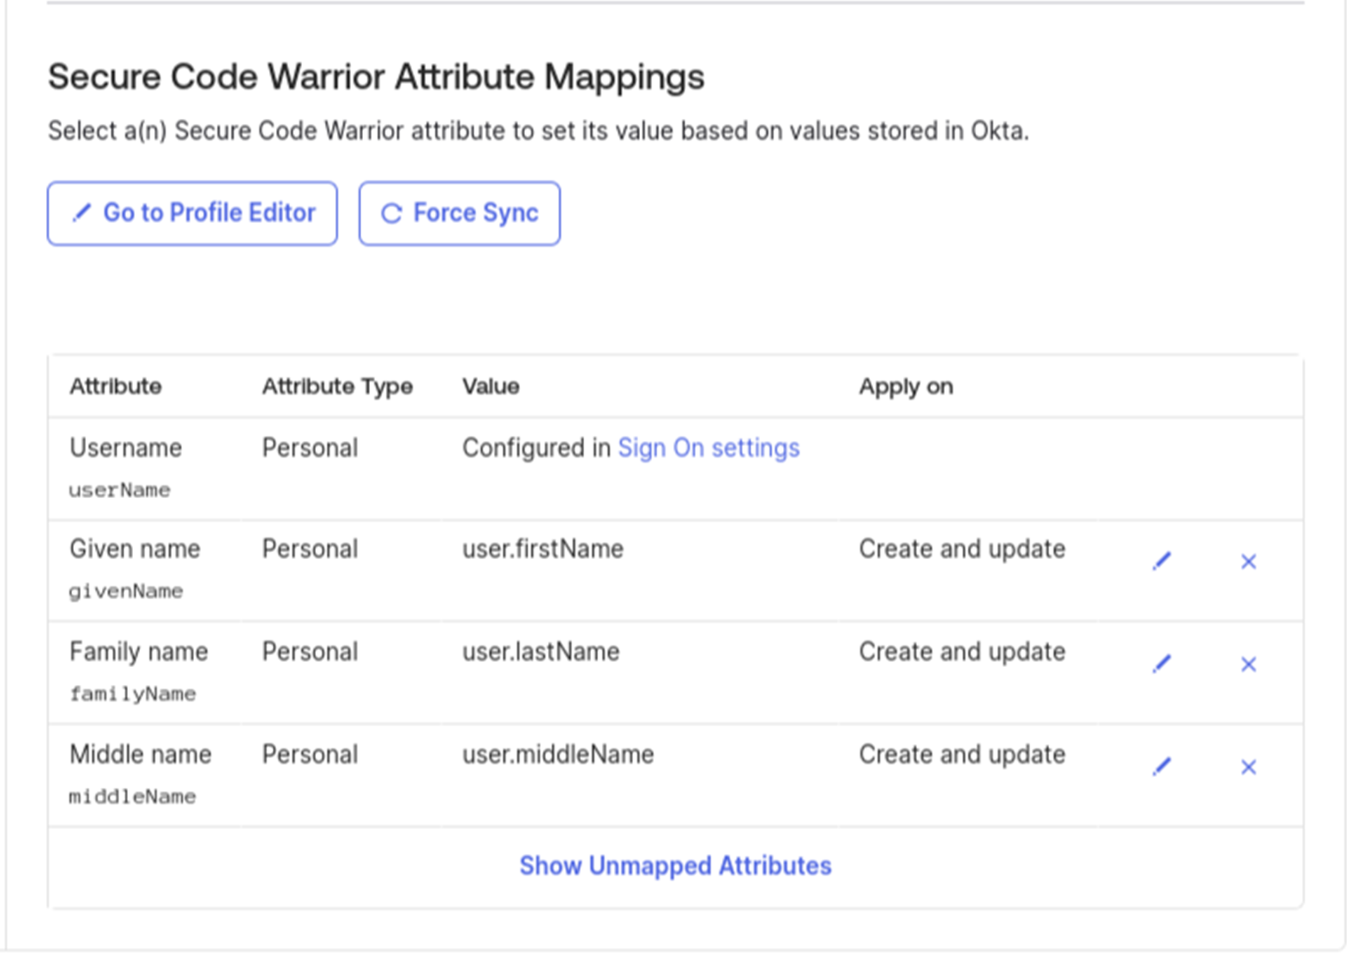Delete the Given name mapping

(x=1248, y=562)
